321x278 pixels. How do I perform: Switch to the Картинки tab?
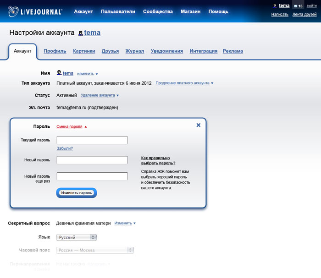pyautogui.click(x=84, y=51)
